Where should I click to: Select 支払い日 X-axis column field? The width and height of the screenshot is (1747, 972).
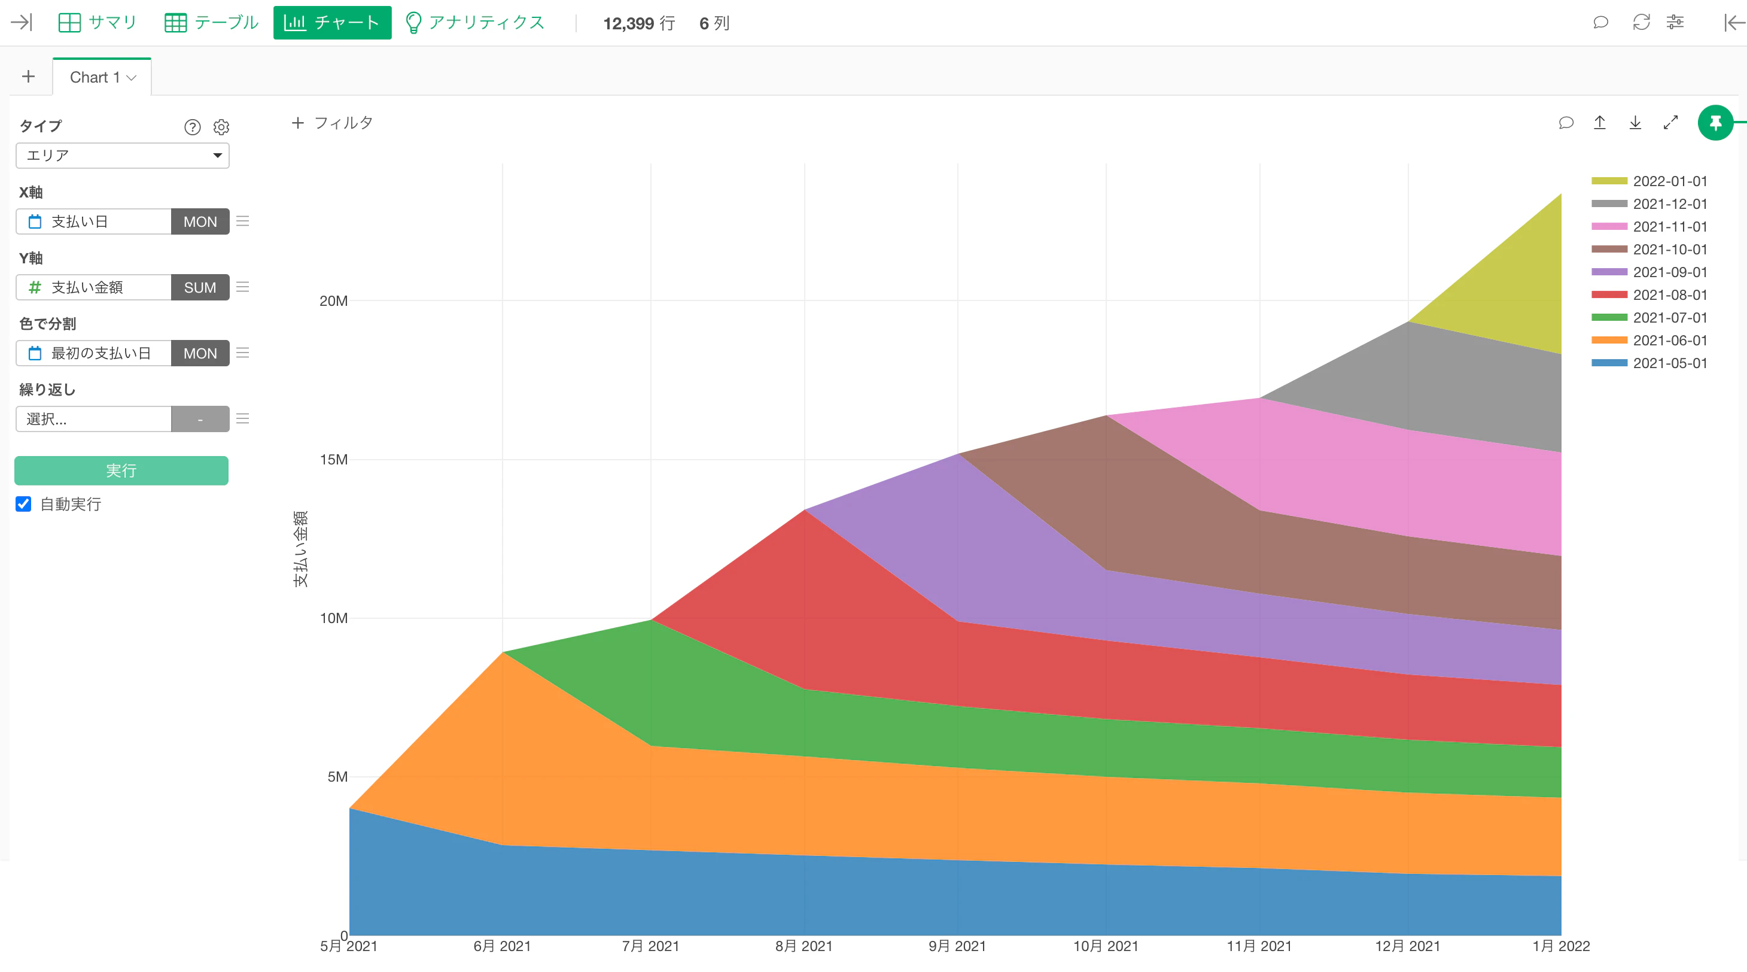(93, 222)
